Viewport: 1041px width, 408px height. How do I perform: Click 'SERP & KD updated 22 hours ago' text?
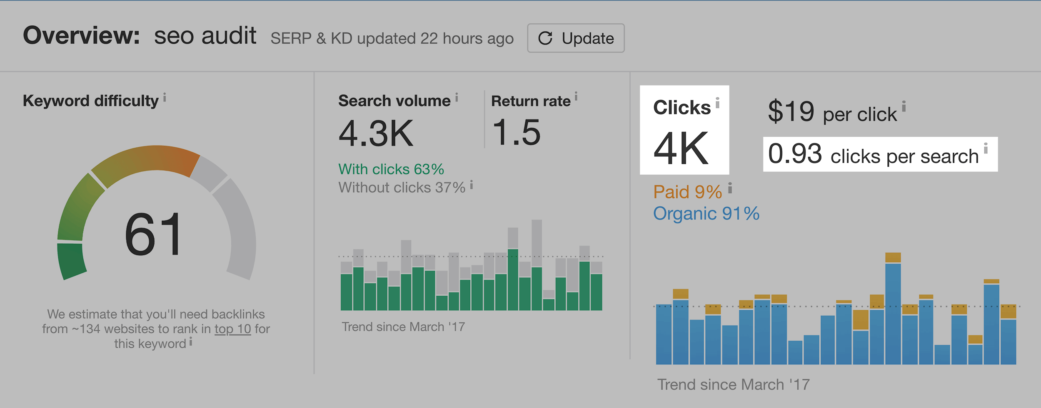coord(392,38)
